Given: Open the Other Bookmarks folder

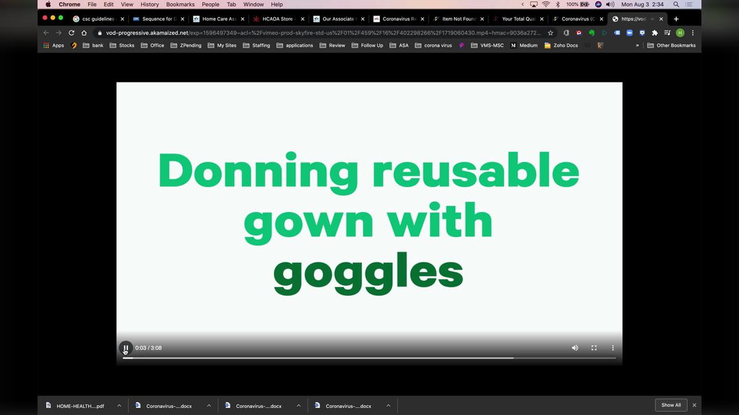Looking at the screenshot, I should (671, 46).
